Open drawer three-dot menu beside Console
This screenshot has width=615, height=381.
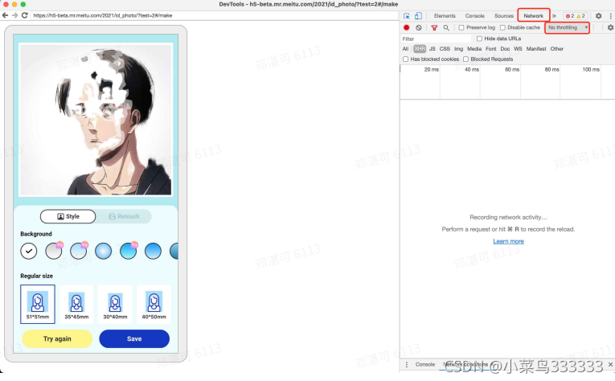click(x=406, y=364)
